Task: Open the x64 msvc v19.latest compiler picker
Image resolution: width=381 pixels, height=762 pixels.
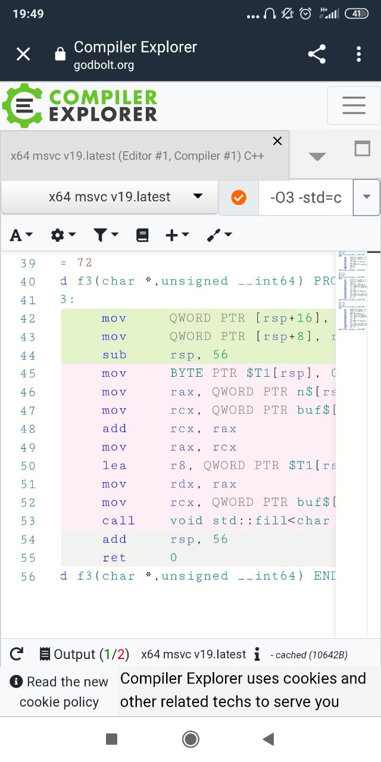Action: (x=110, y=197)
